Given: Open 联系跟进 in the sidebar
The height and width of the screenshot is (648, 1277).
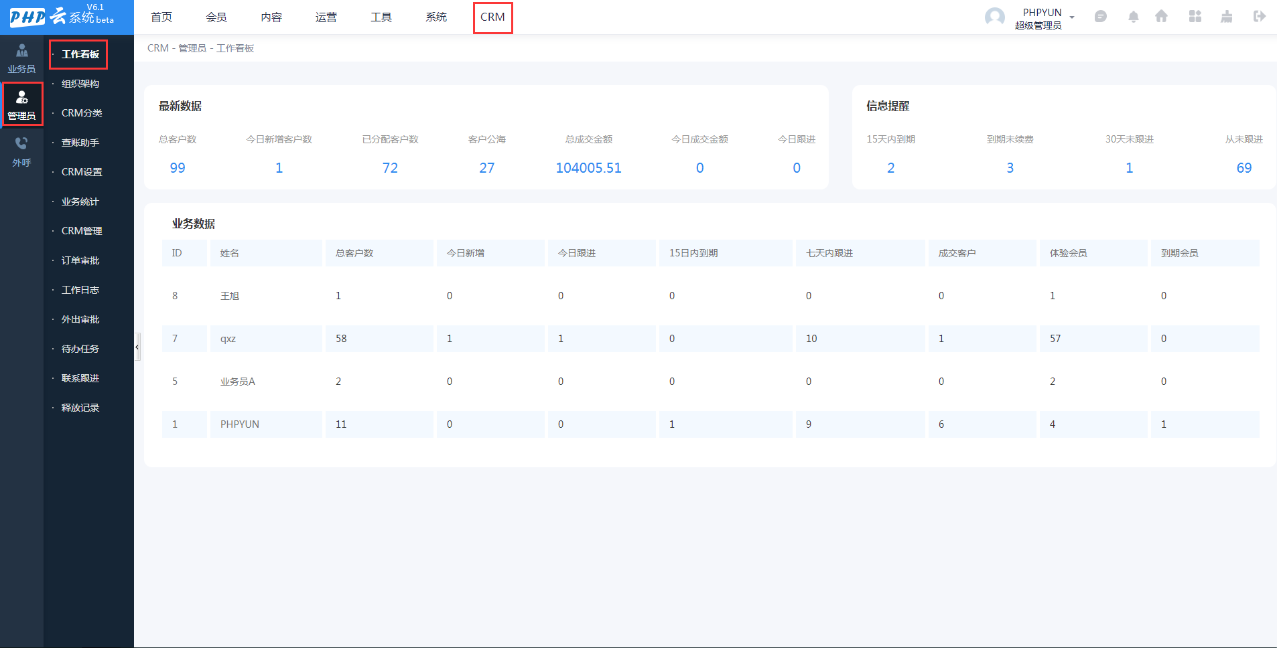Looking at the screenshot, I should point(80,378).
